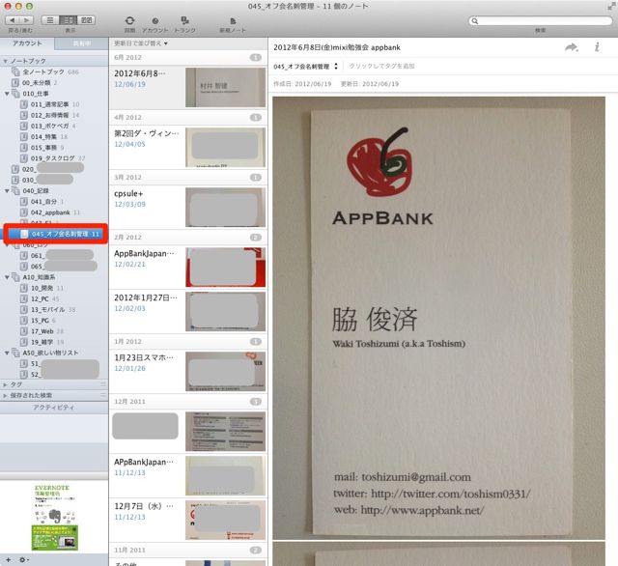This screenshot has width=618, height=566.
Task: Select the 012_お得情報 notebook
Action: click(49, 115)
